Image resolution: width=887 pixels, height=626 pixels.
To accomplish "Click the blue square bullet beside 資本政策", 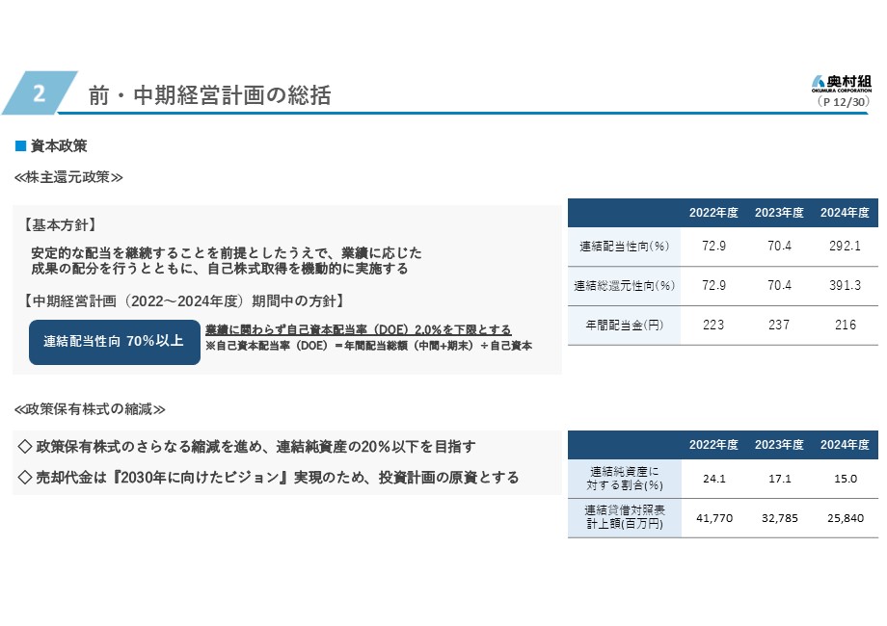I will [x=18, y=146].
